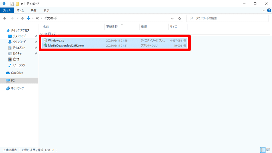Open ドキュメント in the navigation pane
Viewport: 272px width, 153px height.
(19, 48)
